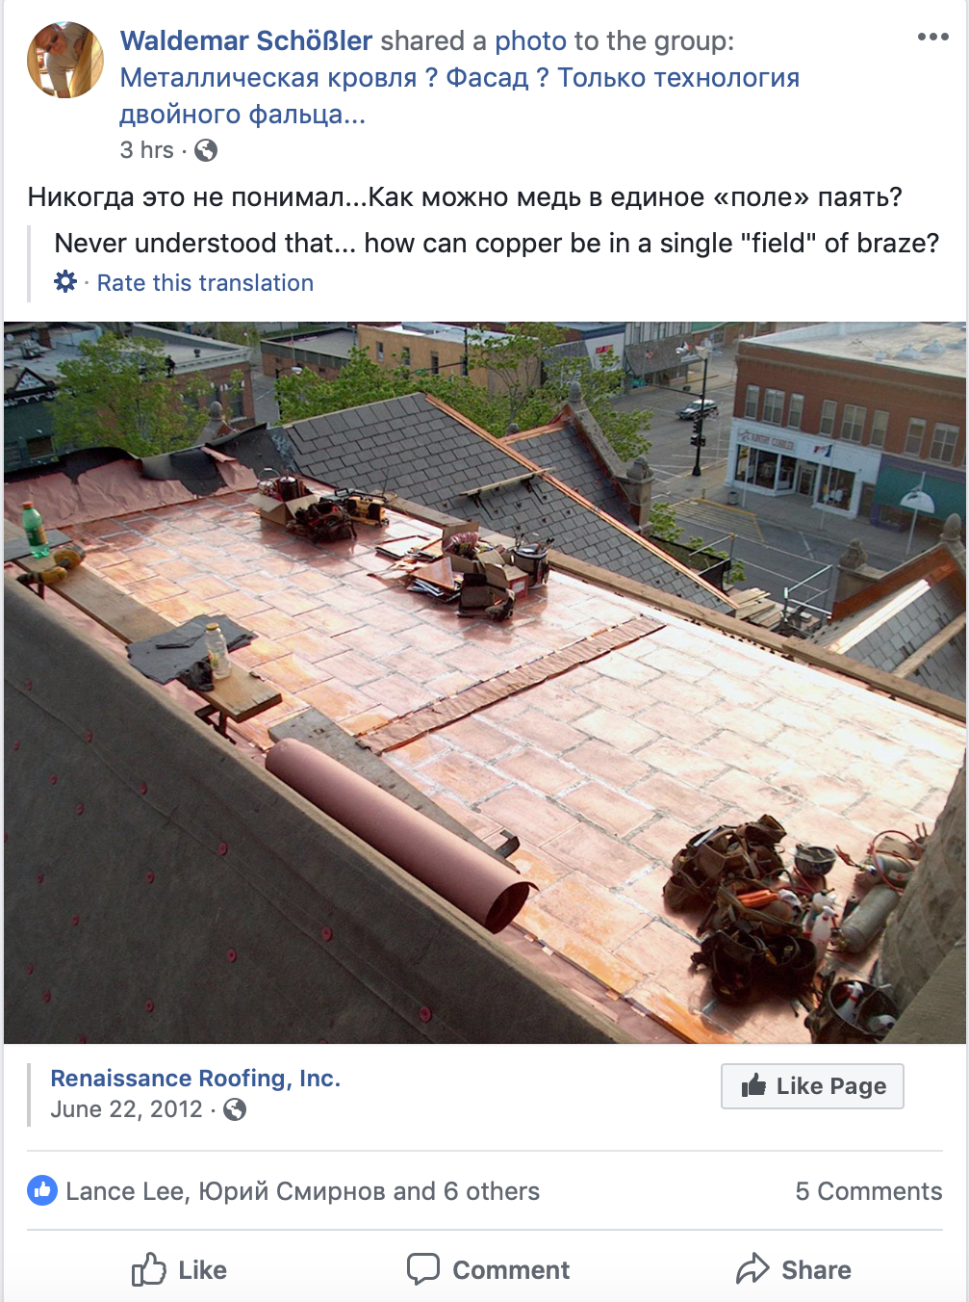View Lance Lee and others who liked
The width and height of the screenshot is (969, 1302).
(x=302, y=1191)
